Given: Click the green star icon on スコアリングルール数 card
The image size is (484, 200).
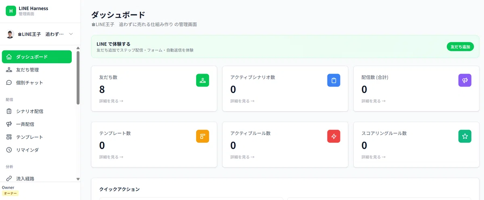Looking at the screenshot, I should [x=465, y=136].
